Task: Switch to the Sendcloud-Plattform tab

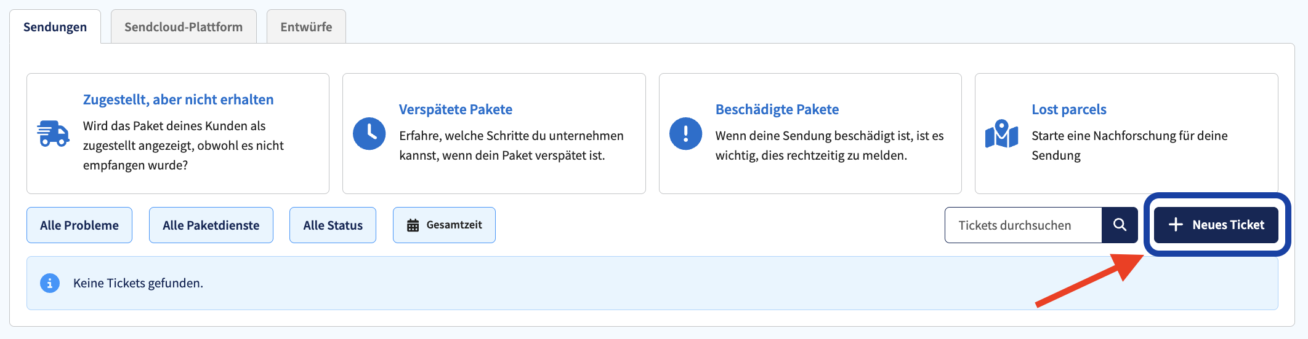Action: pos(184,26)
